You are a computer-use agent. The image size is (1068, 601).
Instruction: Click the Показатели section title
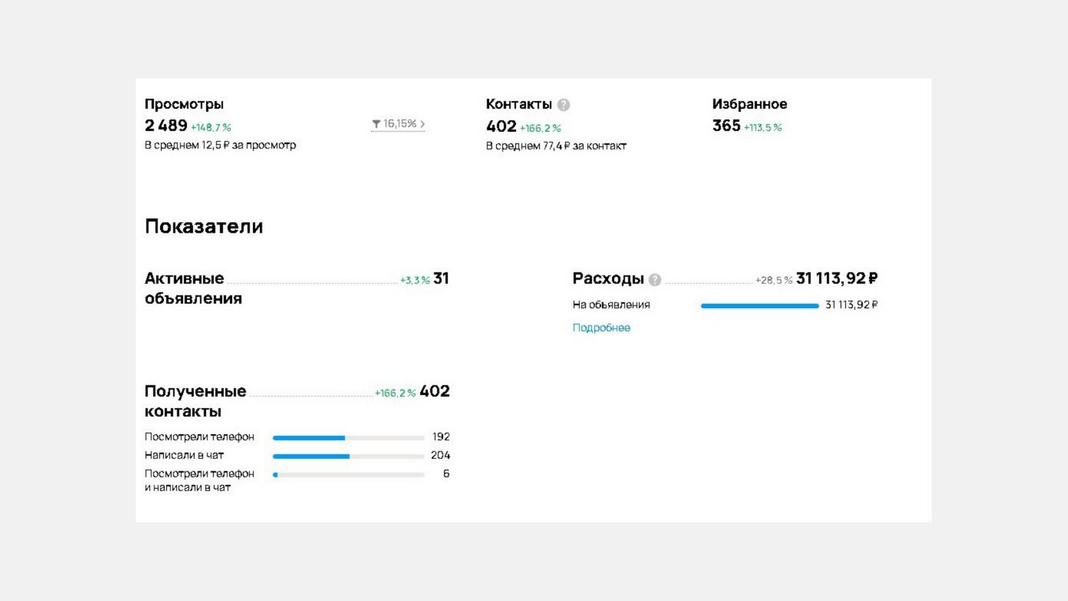(204, 226)
